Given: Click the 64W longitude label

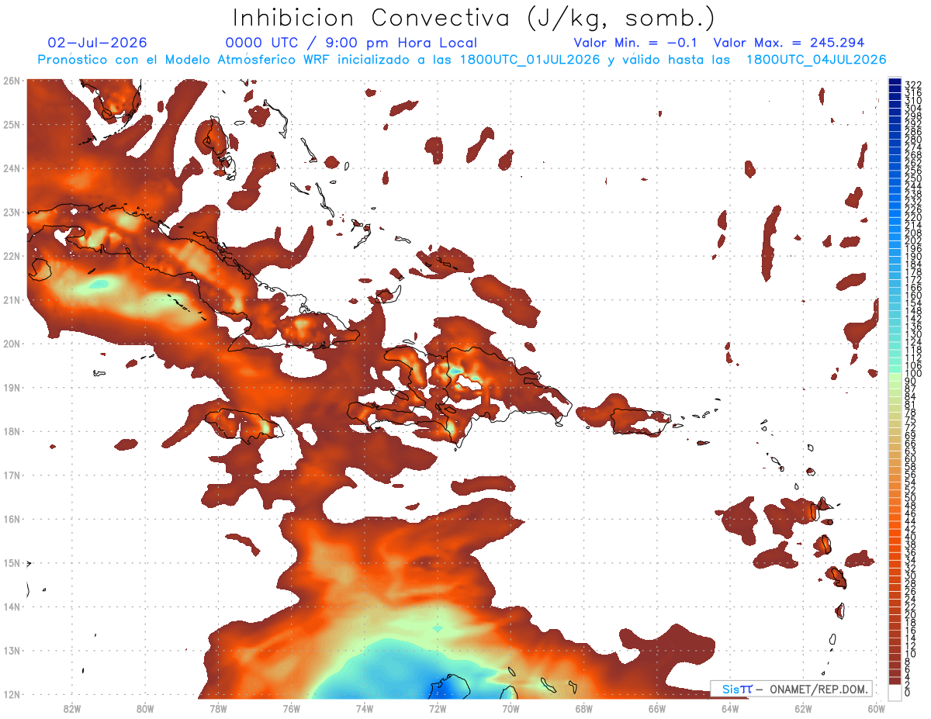Looking at the screenshot, I should (x=730, y=708).
